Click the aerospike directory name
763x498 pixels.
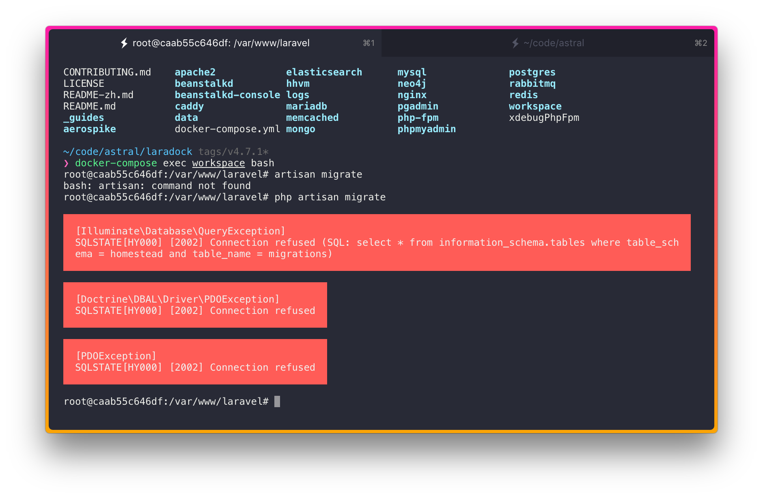click(90, 129)
